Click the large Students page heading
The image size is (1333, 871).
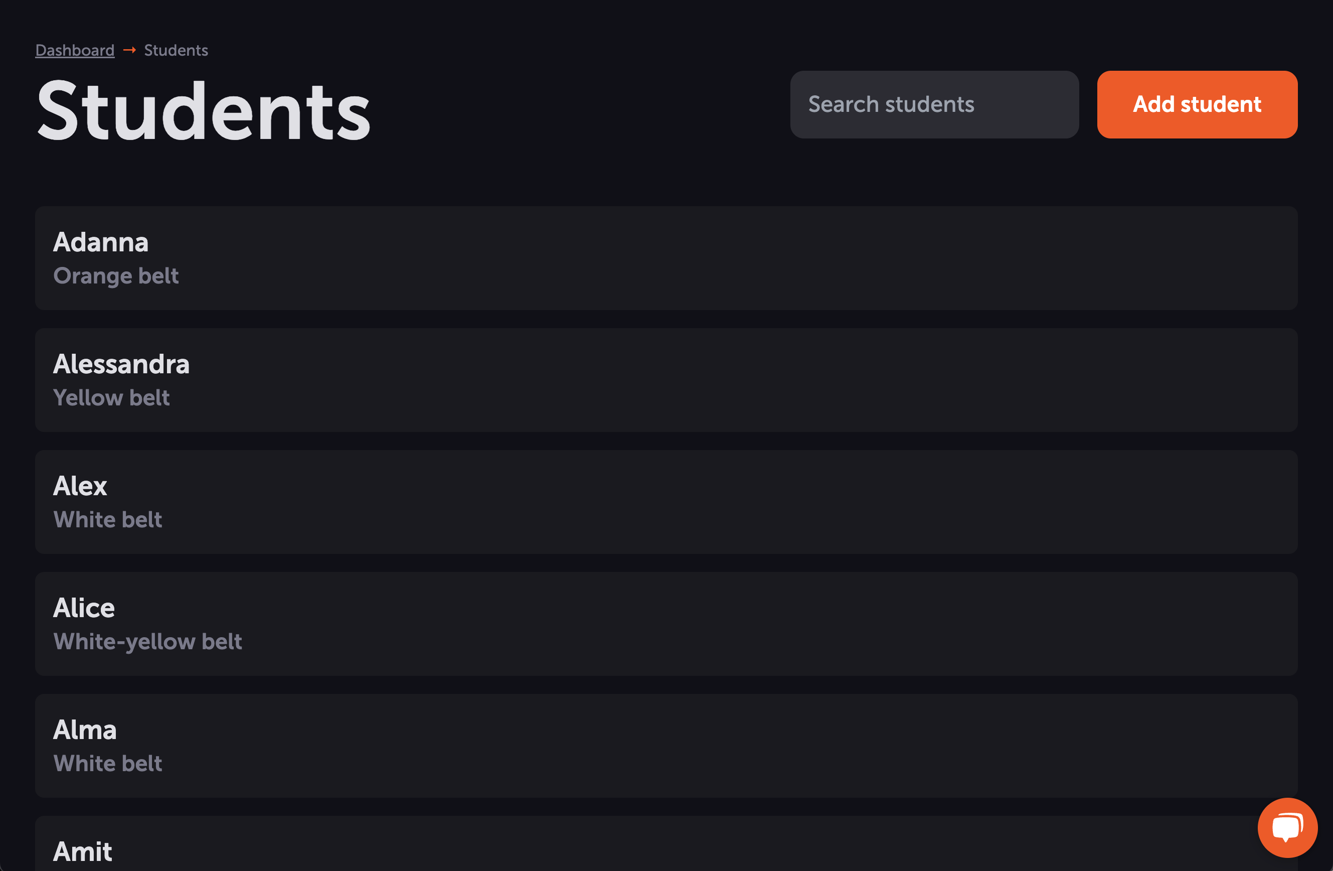tap(203, 110)
